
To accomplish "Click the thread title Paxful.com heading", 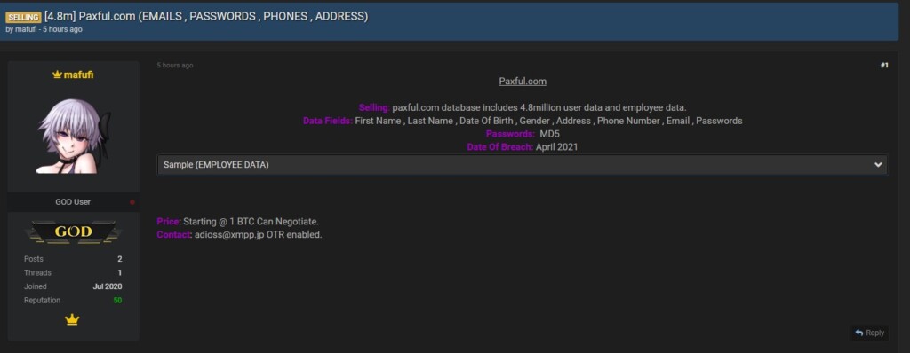I will 206,16.
